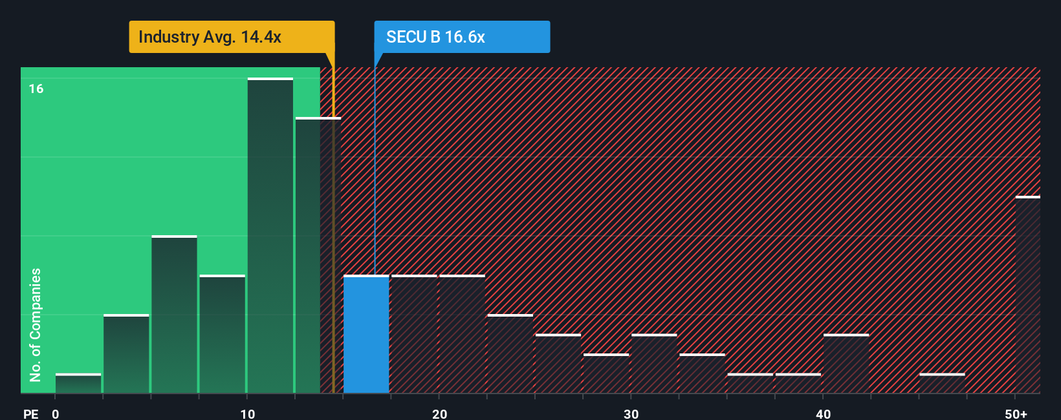Click the 20 tick label on PE axis
This screenshot has height=420, width=1061.
(x=439, y=414)
